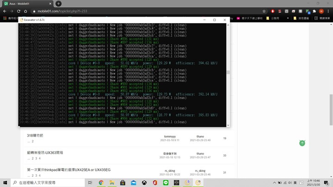Open the reading list 閱讀清單 button
The height and width of the screenshot is (187, 333).
pyautogui.click(x=322, y=18)
